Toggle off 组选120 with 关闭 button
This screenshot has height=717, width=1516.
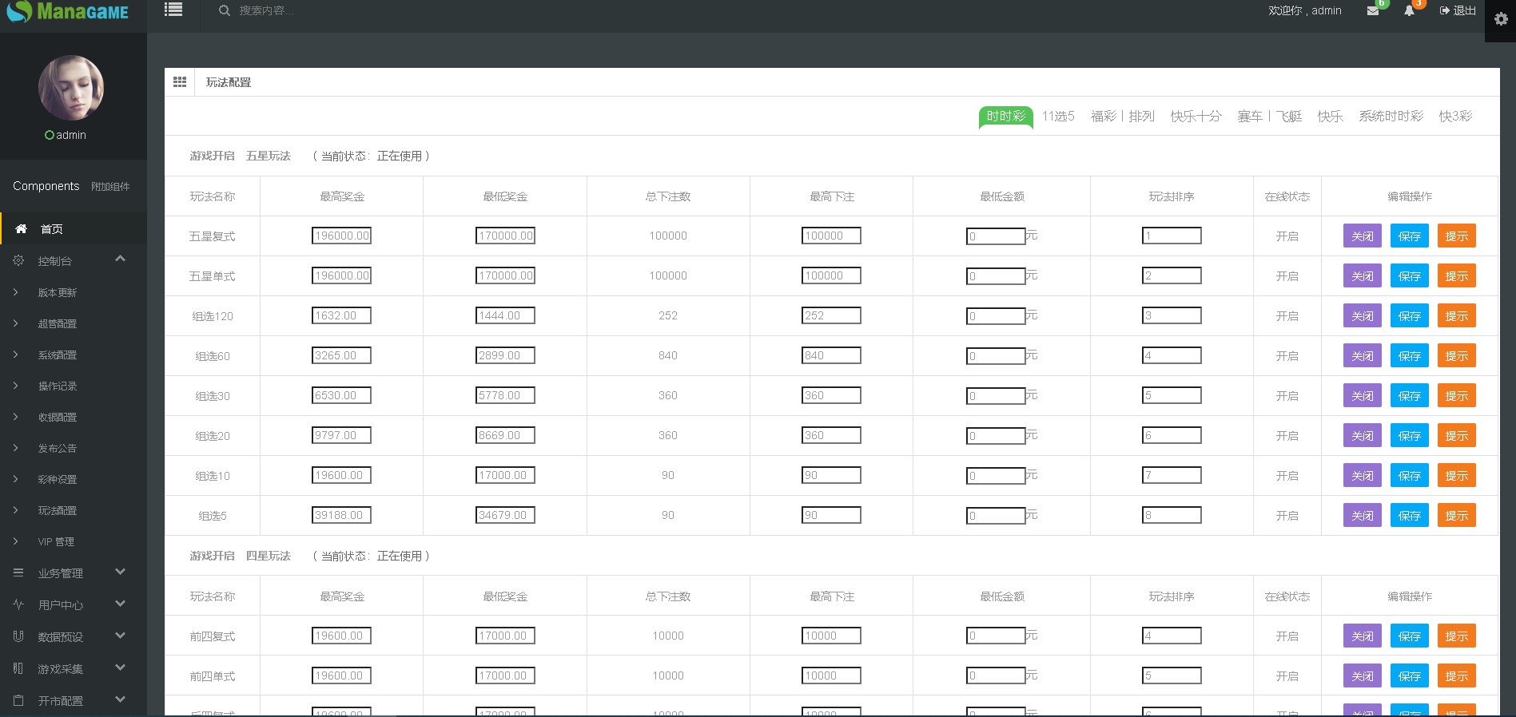[x=1362, y=316]
